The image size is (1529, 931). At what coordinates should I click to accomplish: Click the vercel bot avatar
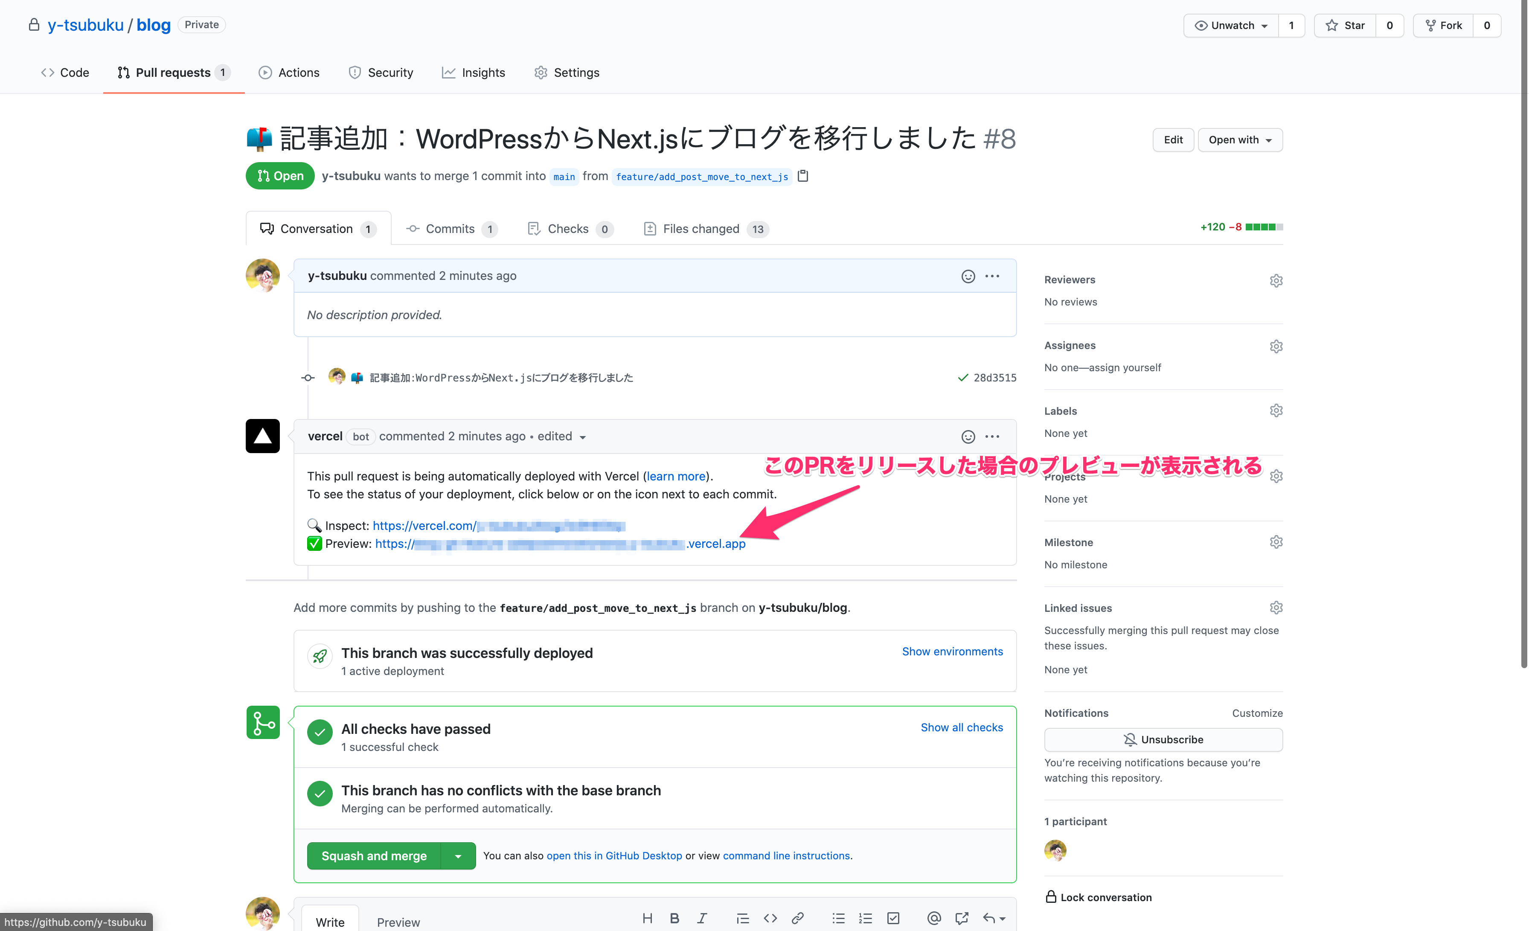tap(262, 436)
